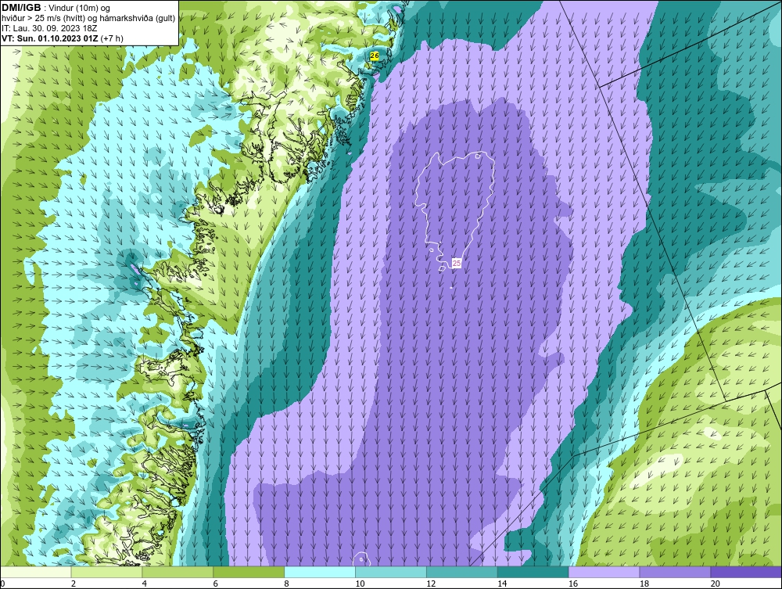Select the 6-8 m/s olive green swatch
Image resolution: width=782 pixels, height=589 pixels.
click(249, 572)
